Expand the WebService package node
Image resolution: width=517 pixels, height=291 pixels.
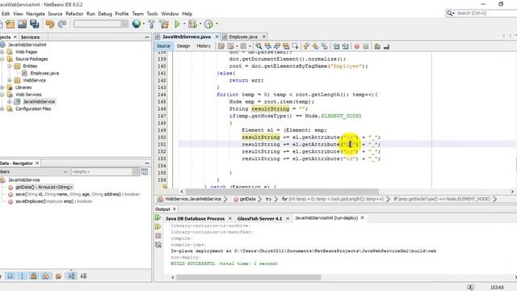coord(10,81)
